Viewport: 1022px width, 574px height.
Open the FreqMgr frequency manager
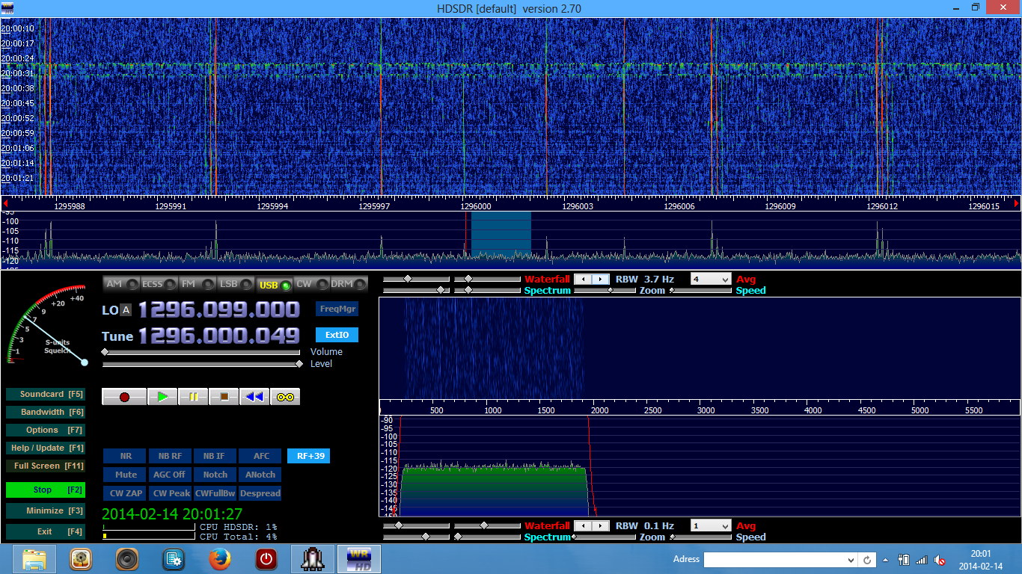[337, 309]
